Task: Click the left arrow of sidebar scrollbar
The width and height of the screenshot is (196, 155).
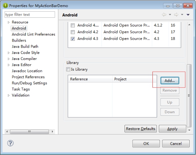Action: [x=7, y=132]
